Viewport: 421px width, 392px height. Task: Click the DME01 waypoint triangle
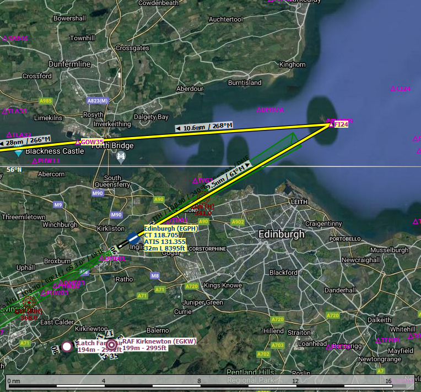point(101,259)
